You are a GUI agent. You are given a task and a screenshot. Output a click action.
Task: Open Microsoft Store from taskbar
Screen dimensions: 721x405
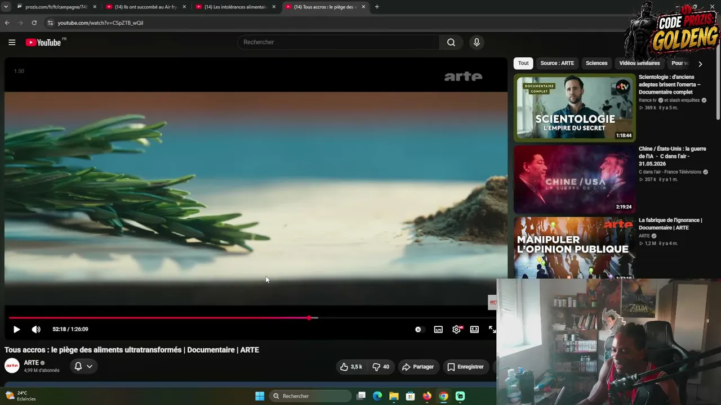pos(411,396)
